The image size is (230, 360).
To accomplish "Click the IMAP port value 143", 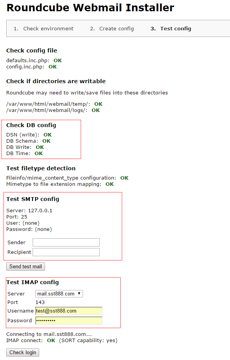I will click(40, 302).
